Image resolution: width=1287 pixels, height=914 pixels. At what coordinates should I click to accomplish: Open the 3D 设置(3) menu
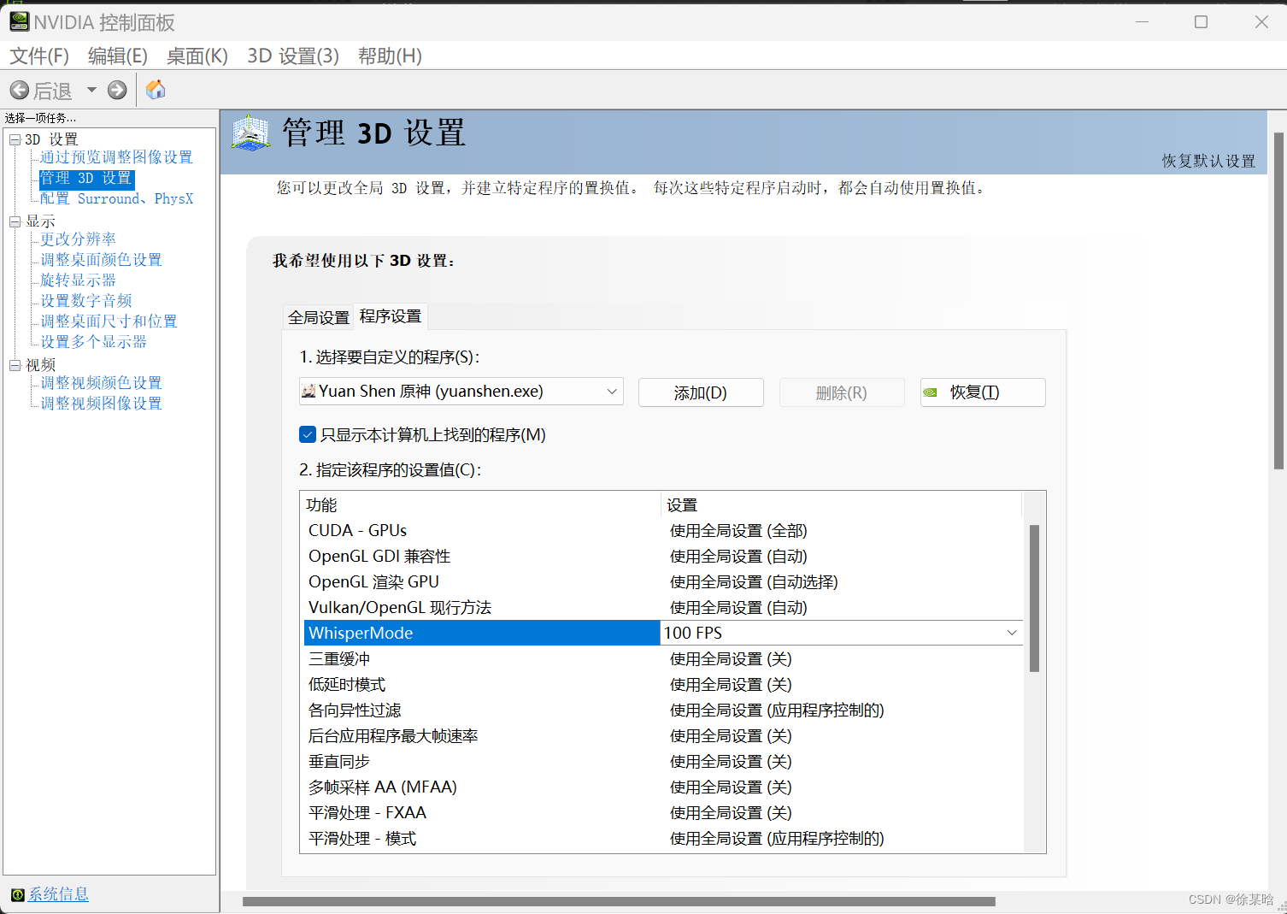click(x=293, y=56)
